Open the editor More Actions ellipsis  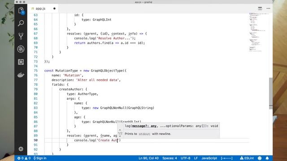(x=268, y=8)
